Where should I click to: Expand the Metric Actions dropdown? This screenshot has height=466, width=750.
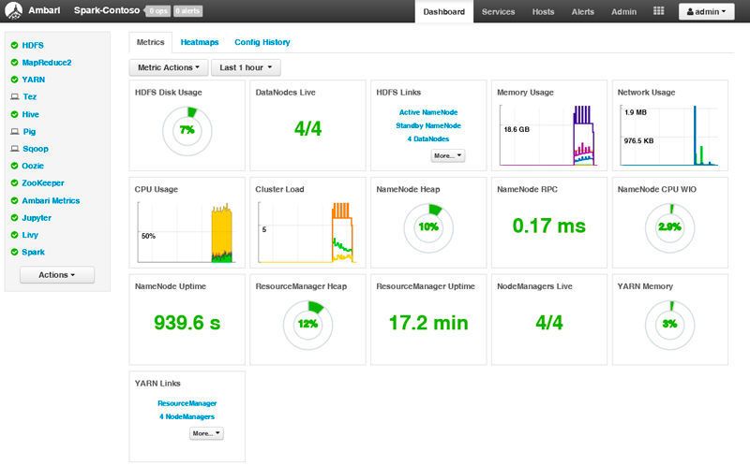[x=169, y=67]
